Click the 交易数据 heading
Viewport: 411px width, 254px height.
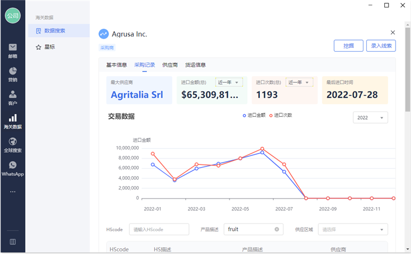pyautogui.click(x=121, y=116)
